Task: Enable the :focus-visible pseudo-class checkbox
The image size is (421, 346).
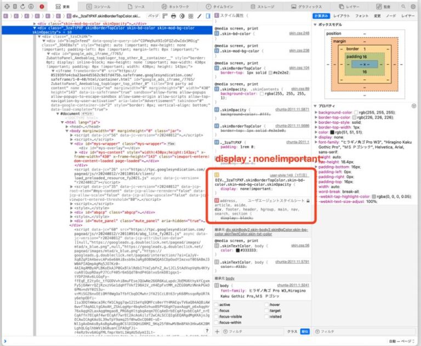Action: click(216, 316)
